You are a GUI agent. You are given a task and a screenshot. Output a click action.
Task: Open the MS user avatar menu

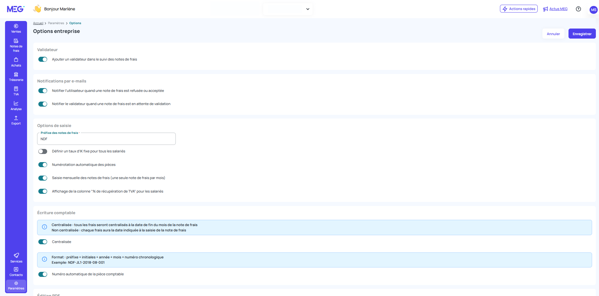(593, 10)
